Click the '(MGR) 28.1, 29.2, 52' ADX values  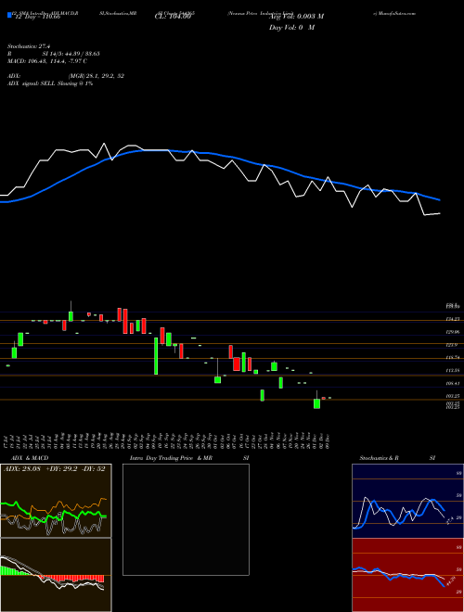pos(97,76)
